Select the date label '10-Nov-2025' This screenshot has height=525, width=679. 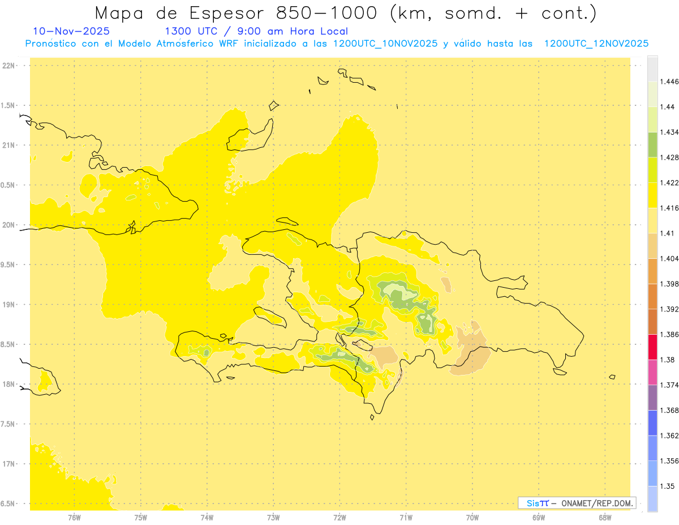[x=71, y=31]
